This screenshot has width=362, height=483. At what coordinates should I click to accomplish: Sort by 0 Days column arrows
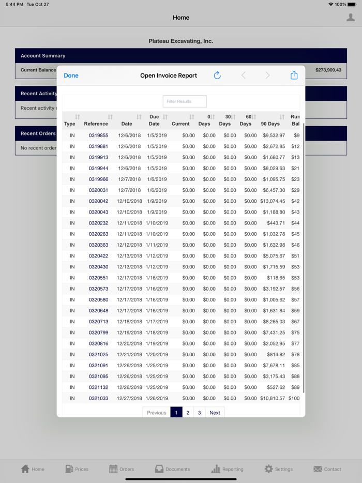coord(213,117)
